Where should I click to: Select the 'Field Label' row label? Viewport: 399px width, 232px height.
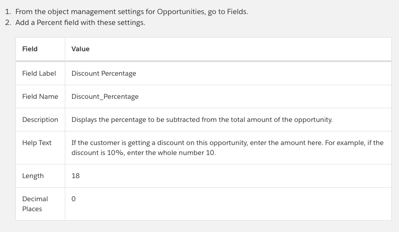click(x=39, y=73)
